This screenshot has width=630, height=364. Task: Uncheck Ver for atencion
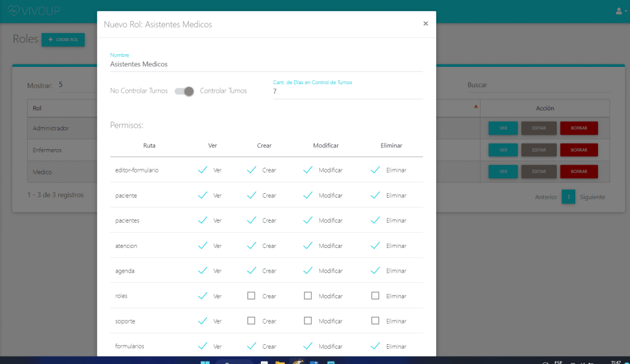click(203, 246)
